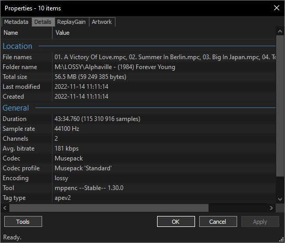
Task: Close the Properties dialog window
Action: [x=277, y=8]
